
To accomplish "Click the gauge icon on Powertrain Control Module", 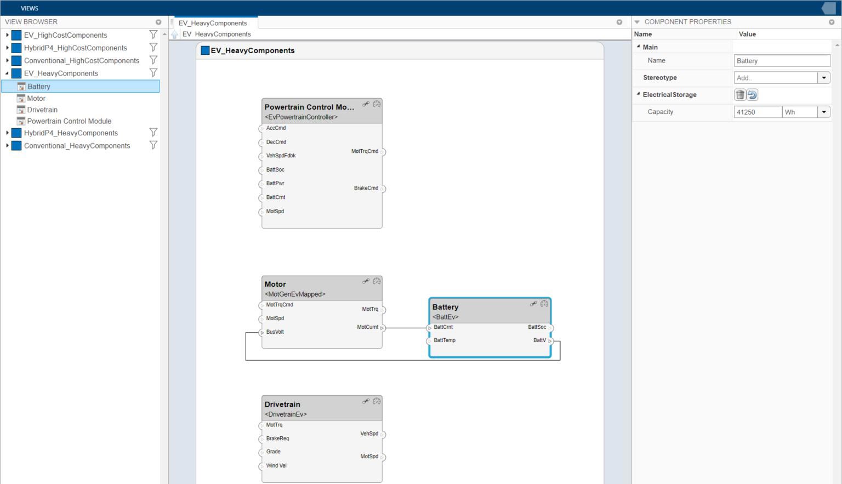I will click(376, 103).
